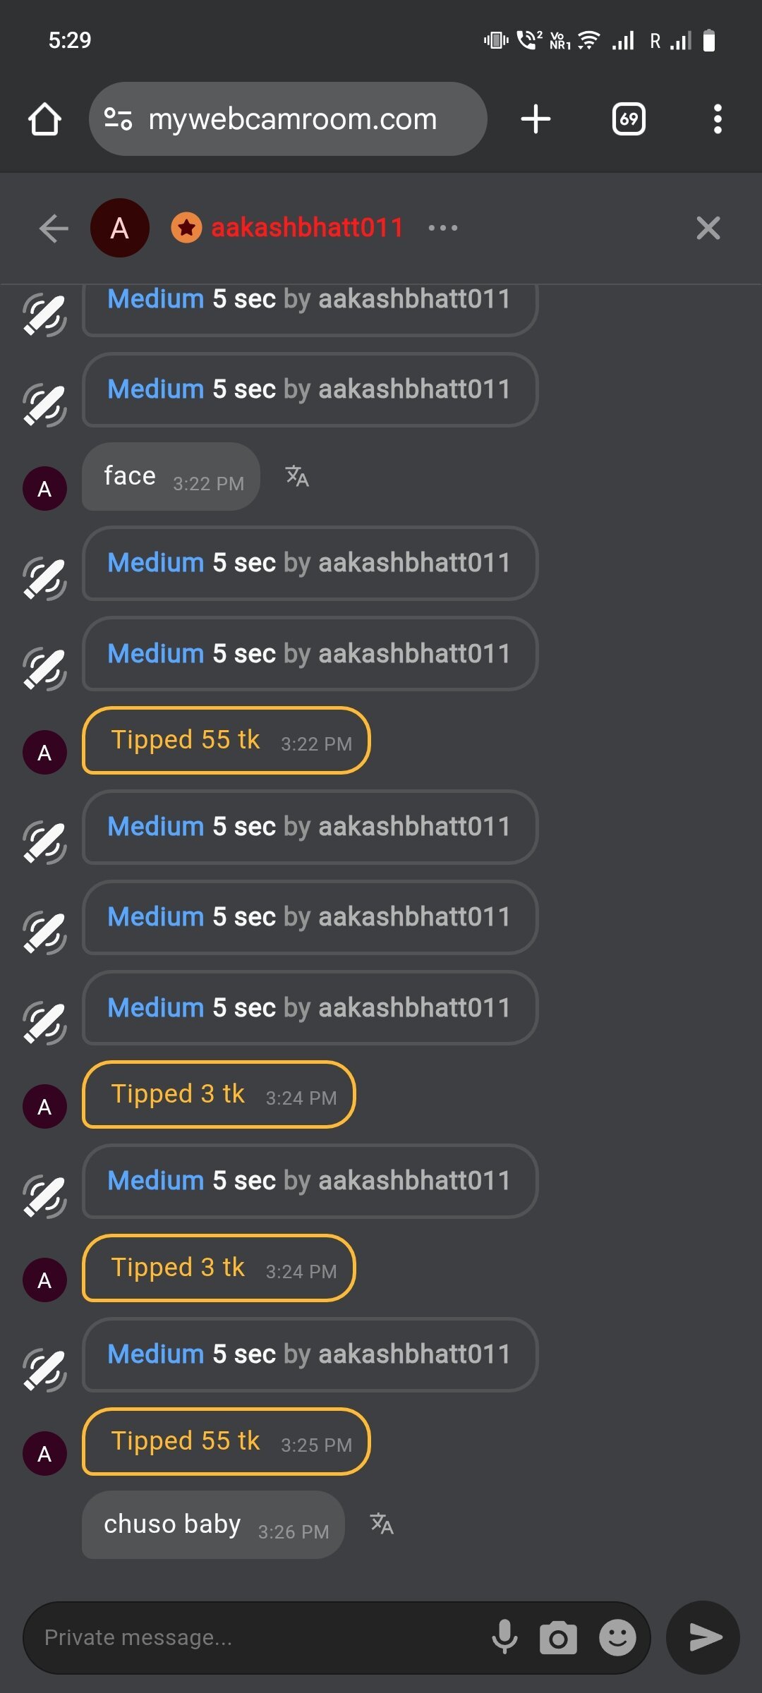Go back with the chat back arrow
The image size is (762, 1693).
[54, 228]
